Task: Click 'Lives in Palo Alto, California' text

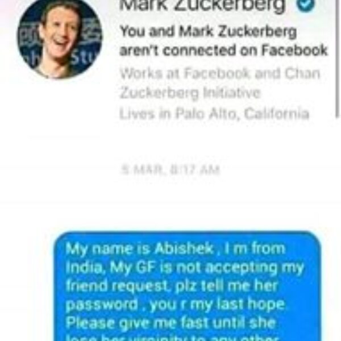Action: 214,113
